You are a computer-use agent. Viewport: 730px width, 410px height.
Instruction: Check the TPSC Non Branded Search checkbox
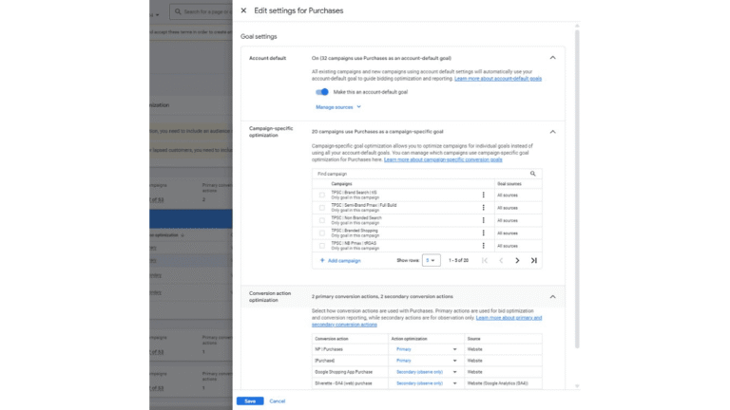321,220
